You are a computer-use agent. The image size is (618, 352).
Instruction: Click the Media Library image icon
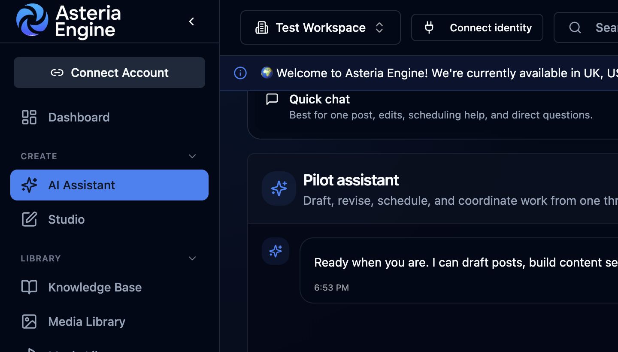click(x=29, y=322)
